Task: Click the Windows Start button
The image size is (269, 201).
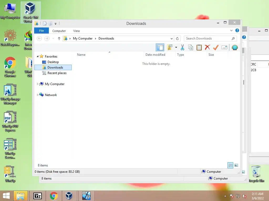Action: click(x=6, y=196)
